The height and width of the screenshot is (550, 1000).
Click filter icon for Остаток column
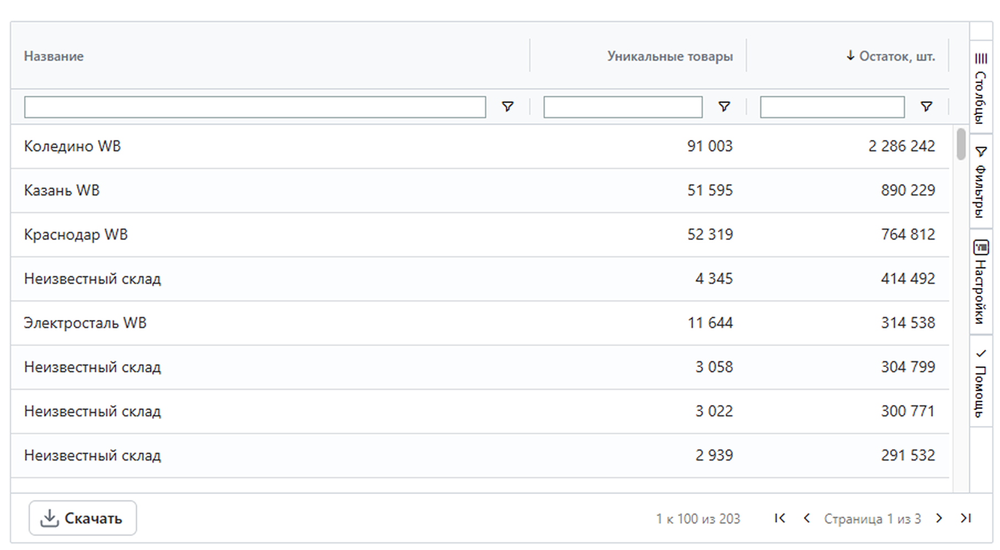(926, 107)
